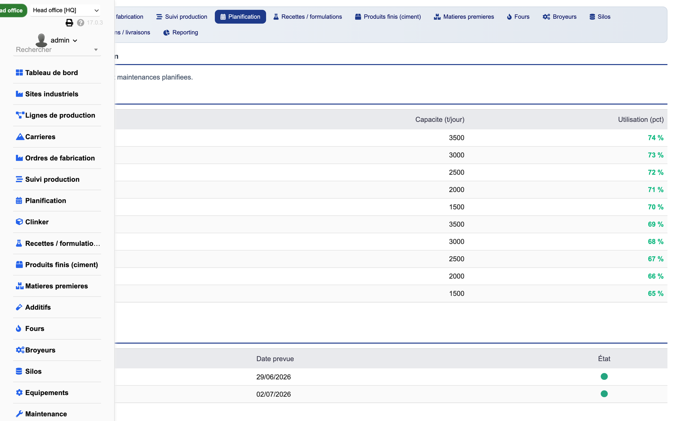Click the Ordres de fabrication sidebar icon

click(x=19, y=158)
